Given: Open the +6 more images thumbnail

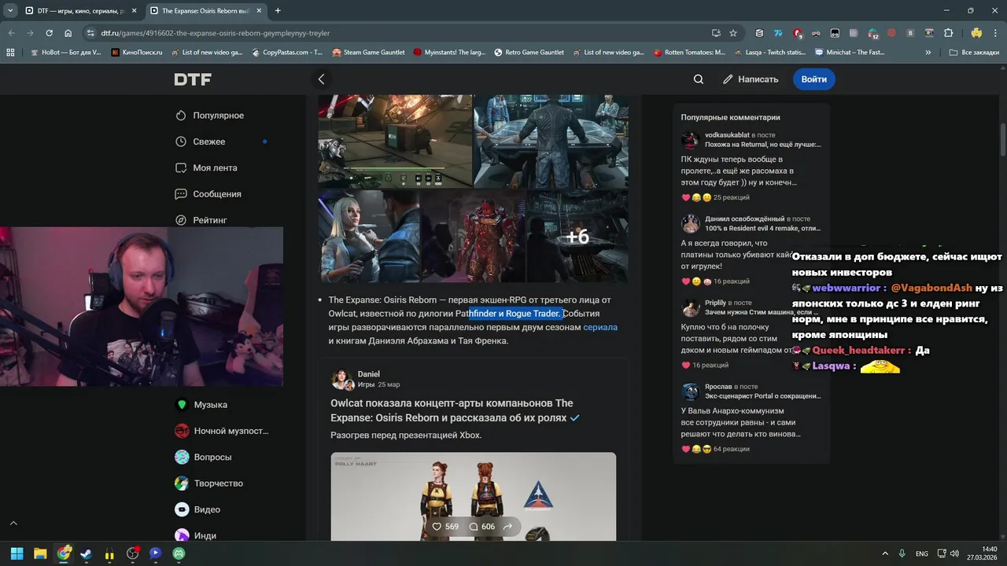Looking at the screenshot, I should click(x=577, y=237).
